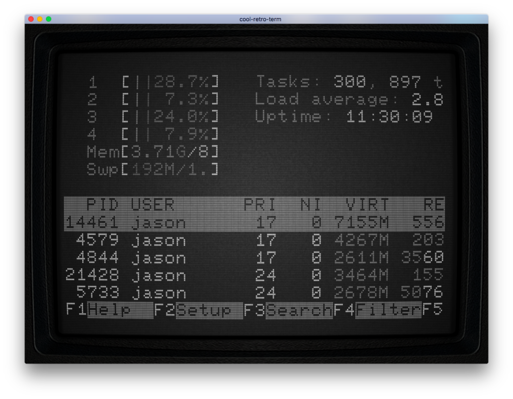Viewport: 513px width, 399px height.
Task: Click the Load average readout
Action: pyautogui.click(x=349, y=99)
